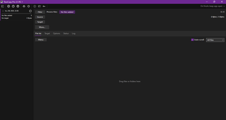Click the Source button
This screenshot has width=226, height=120.
[x=40, y=17]
